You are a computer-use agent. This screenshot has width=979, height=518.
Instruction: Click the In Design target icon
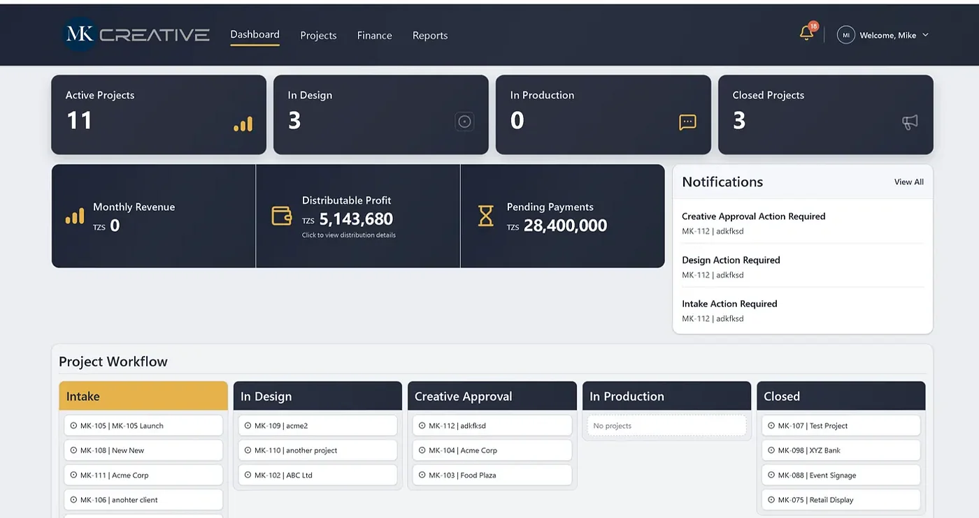(x=465, y=121)
